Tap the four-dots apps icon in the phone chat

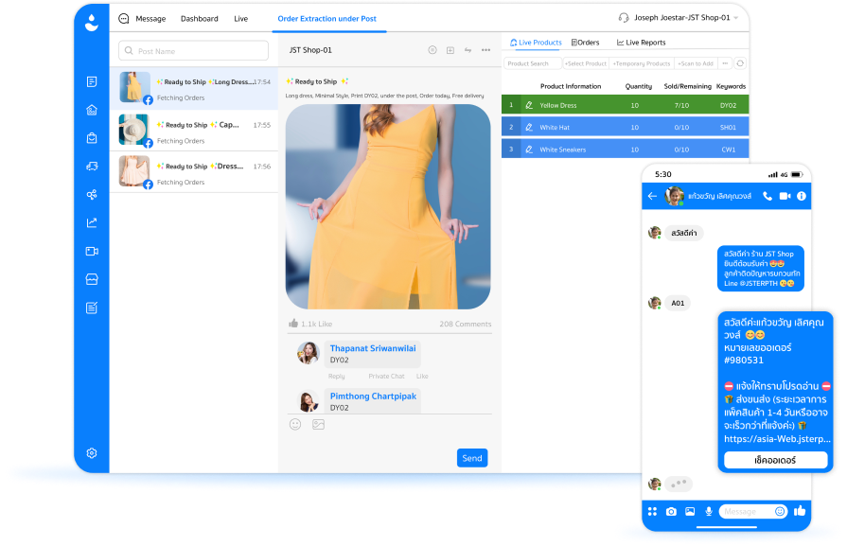point(653,511)
